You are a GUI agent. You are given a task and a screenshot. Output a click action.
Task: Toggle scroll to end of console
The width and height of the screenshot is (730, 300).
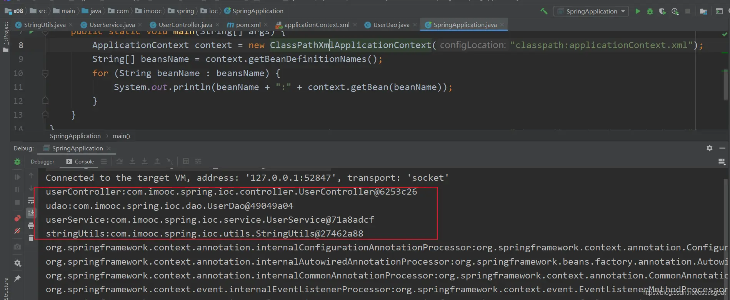tap(31, 213)
